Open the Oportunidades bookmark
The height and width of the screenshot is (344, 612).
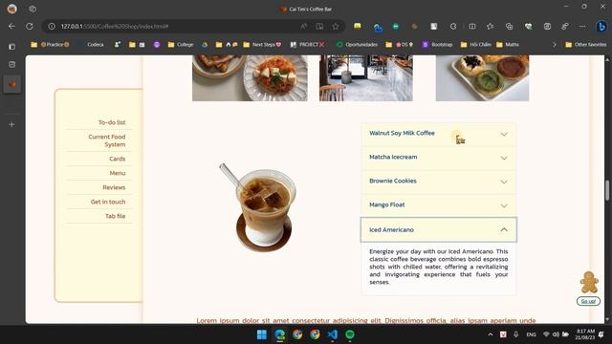pyautogui.click(x=357, y=45)
